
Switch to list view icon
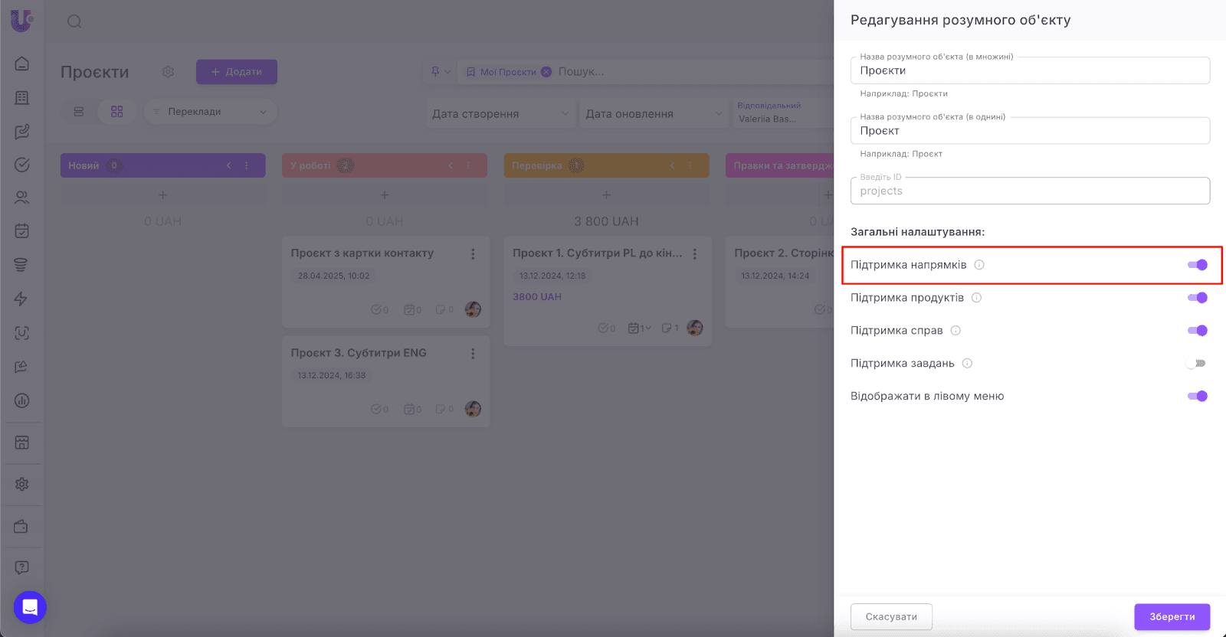79,112
